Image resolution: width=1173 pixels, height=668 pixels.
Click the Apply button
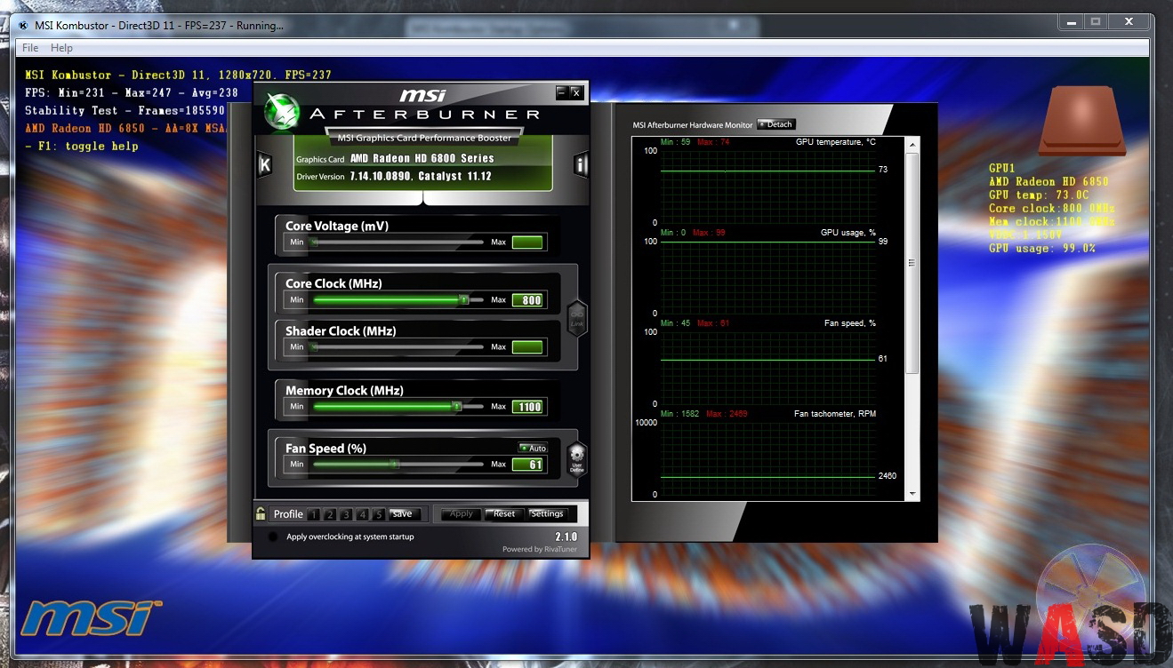461,513
